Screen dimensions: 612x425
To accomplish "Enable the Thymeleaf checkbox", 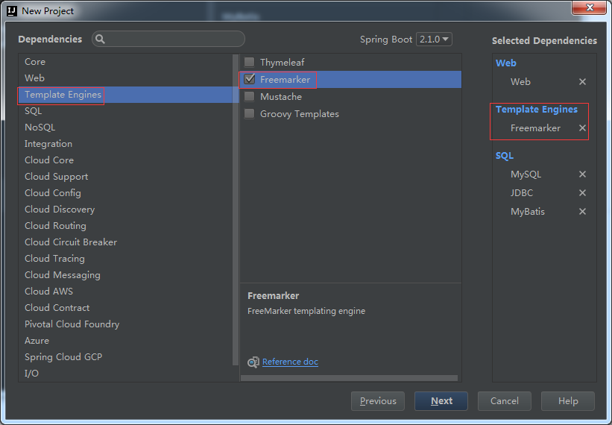I will [x=250, y=63].
